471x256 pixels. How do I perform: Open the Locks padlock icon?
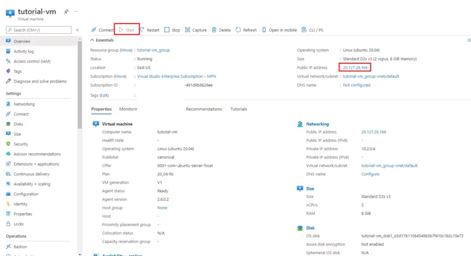point(8,224)
